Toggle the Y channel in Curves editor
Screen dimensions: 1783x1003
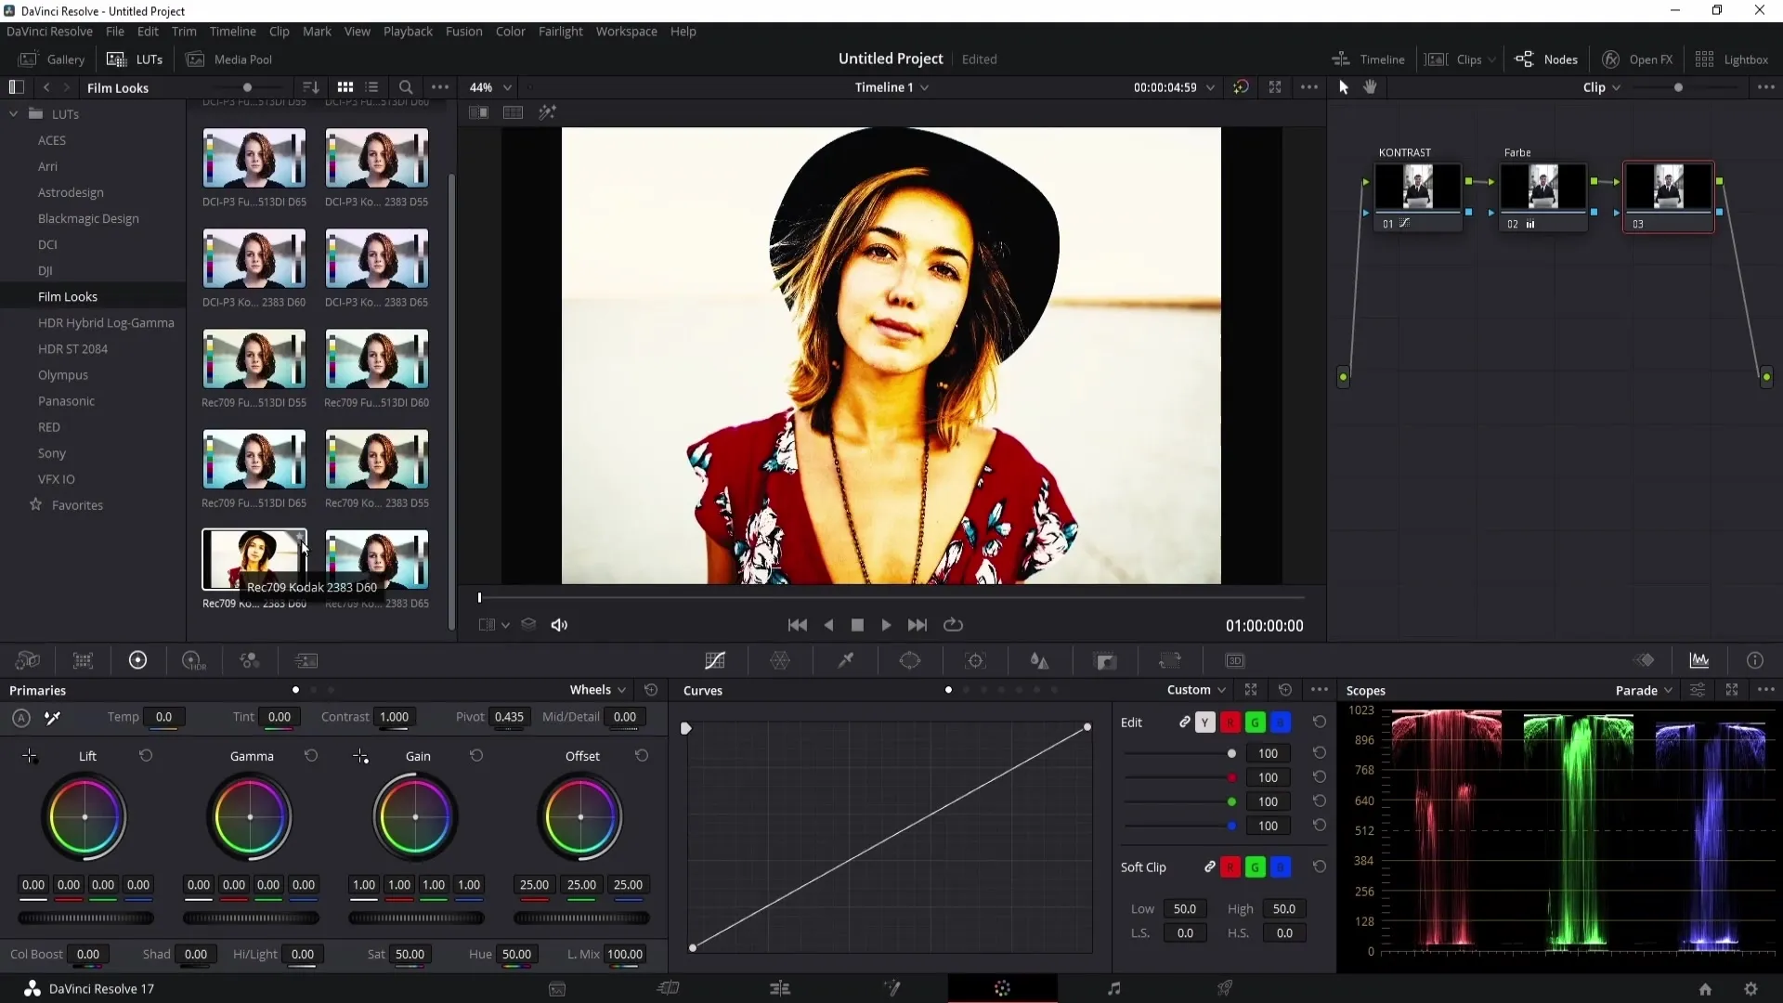(x=1205, y=722)
